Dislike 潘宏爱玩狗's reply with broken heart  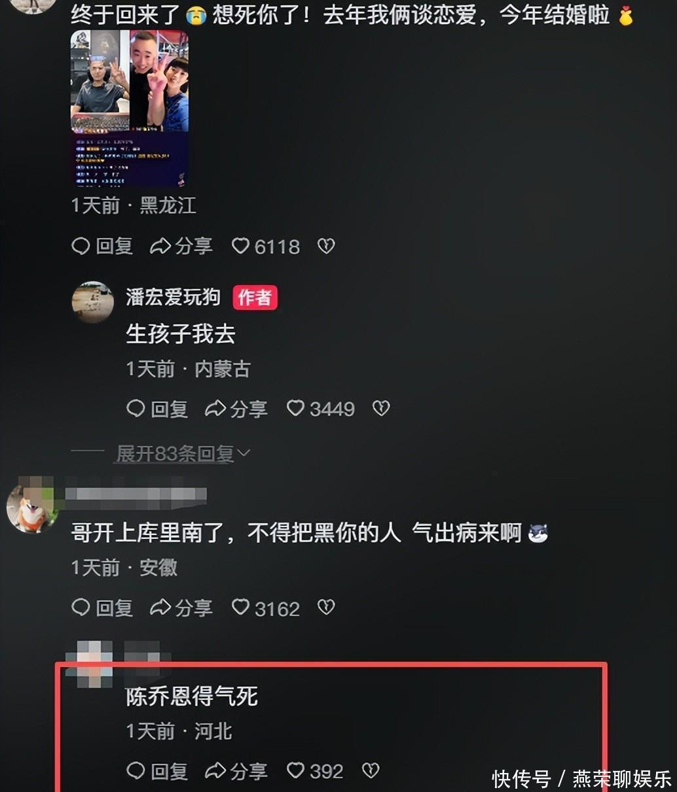pyautogui.click(x=381, y=408)
